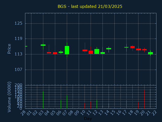
Task: Click the red volume bar for day 04
Action: click(x=49, y=106)
